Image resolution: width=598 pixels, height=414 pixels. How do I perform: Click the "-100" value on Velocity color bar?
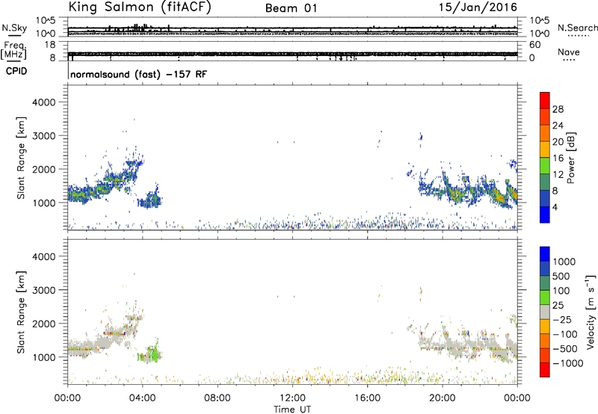click(x=565, y=334)
